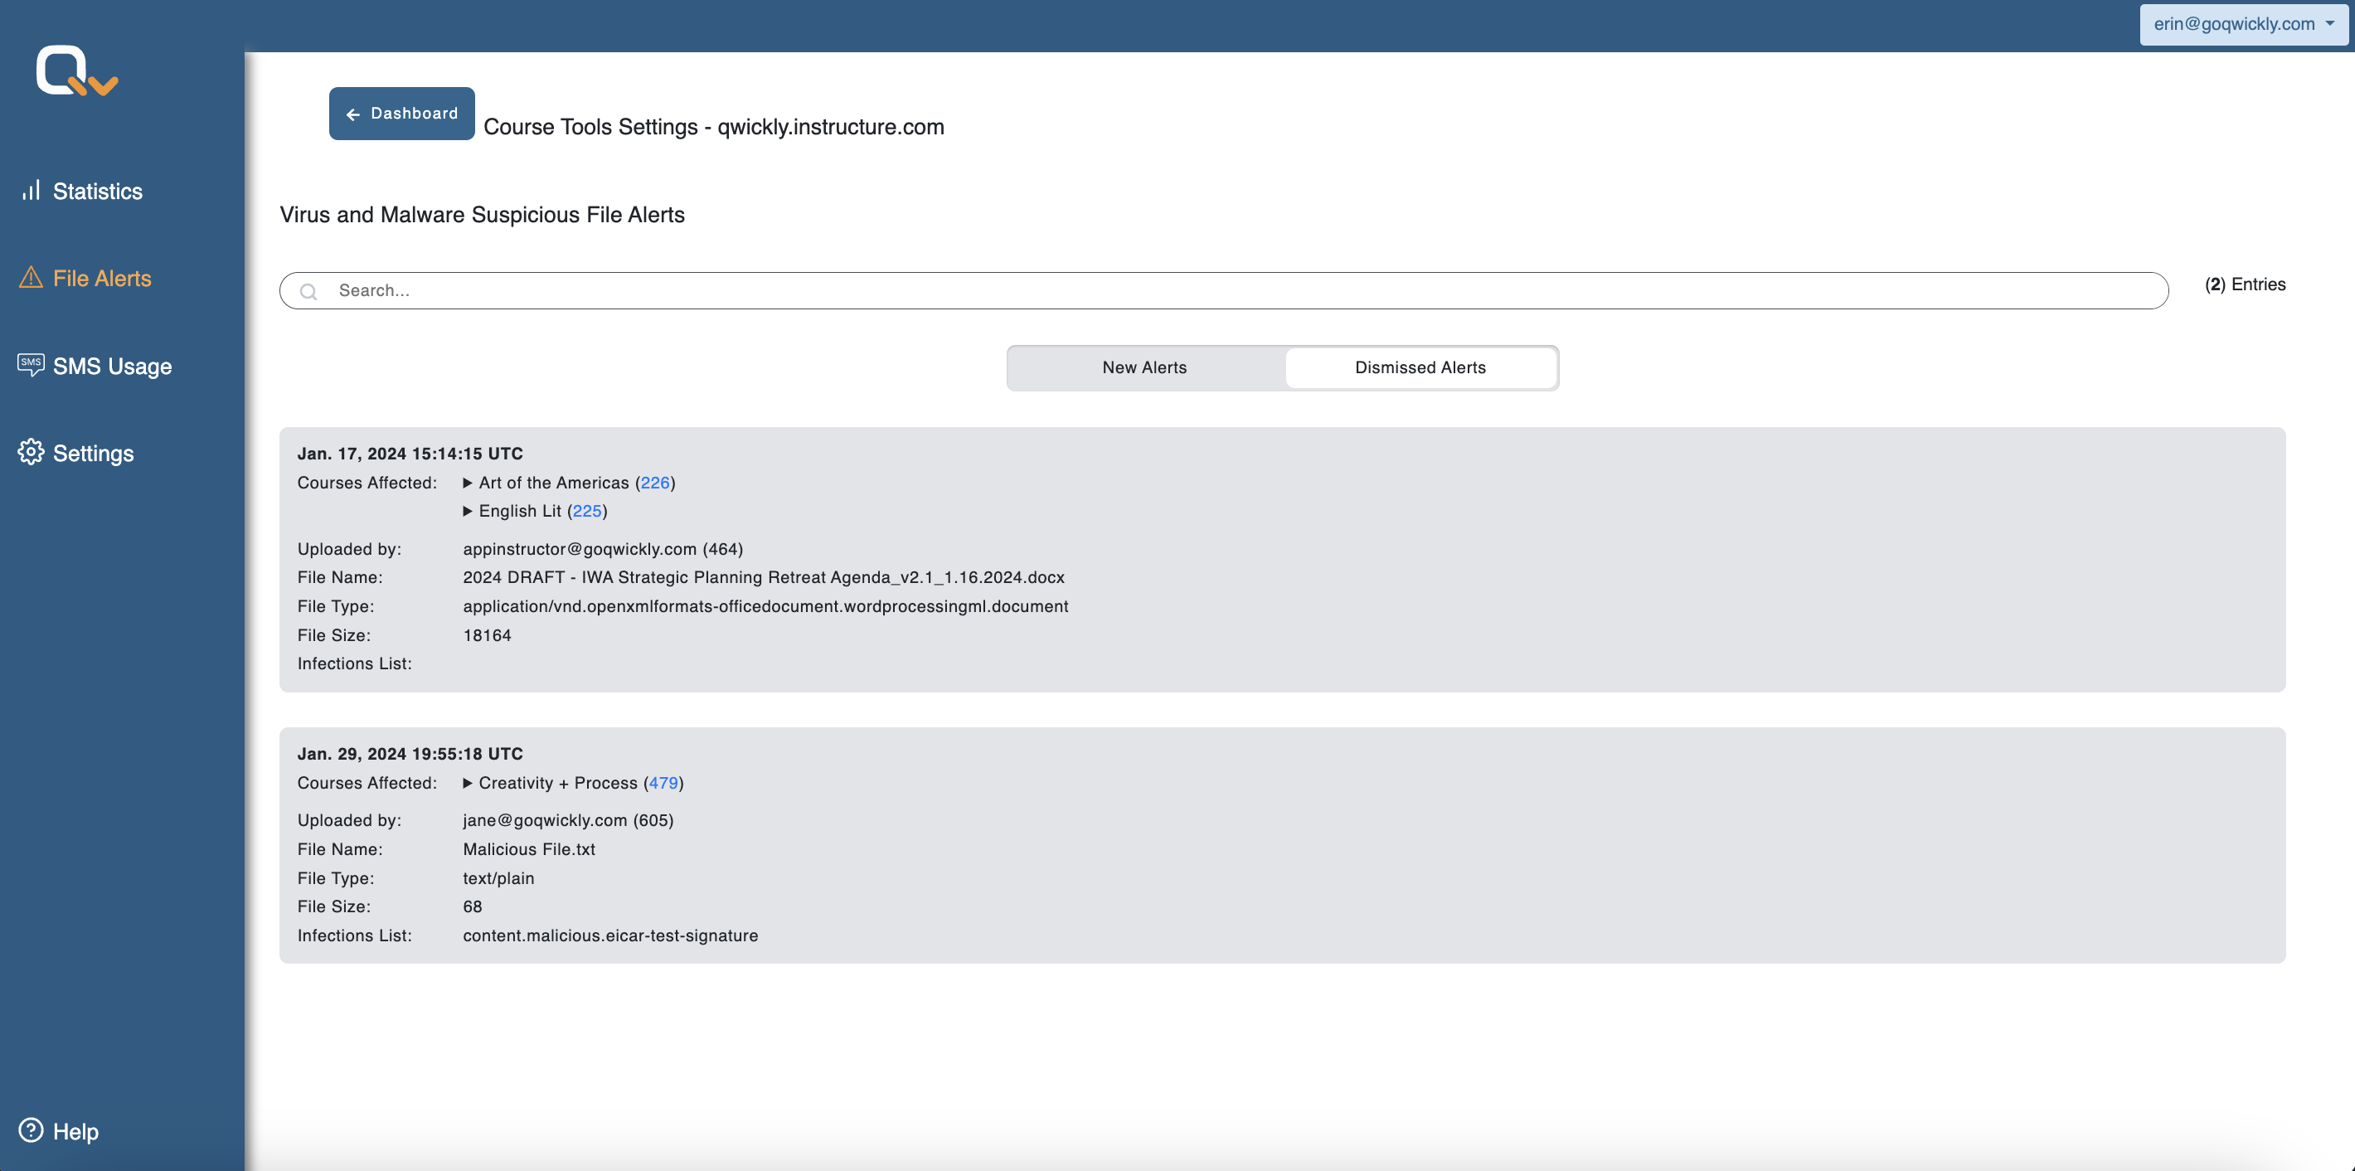Image resolution: width=2355 pixels, height=1171 pixels.
Task: Expand the Creativity + Process course
Action: tap(468, 784)
